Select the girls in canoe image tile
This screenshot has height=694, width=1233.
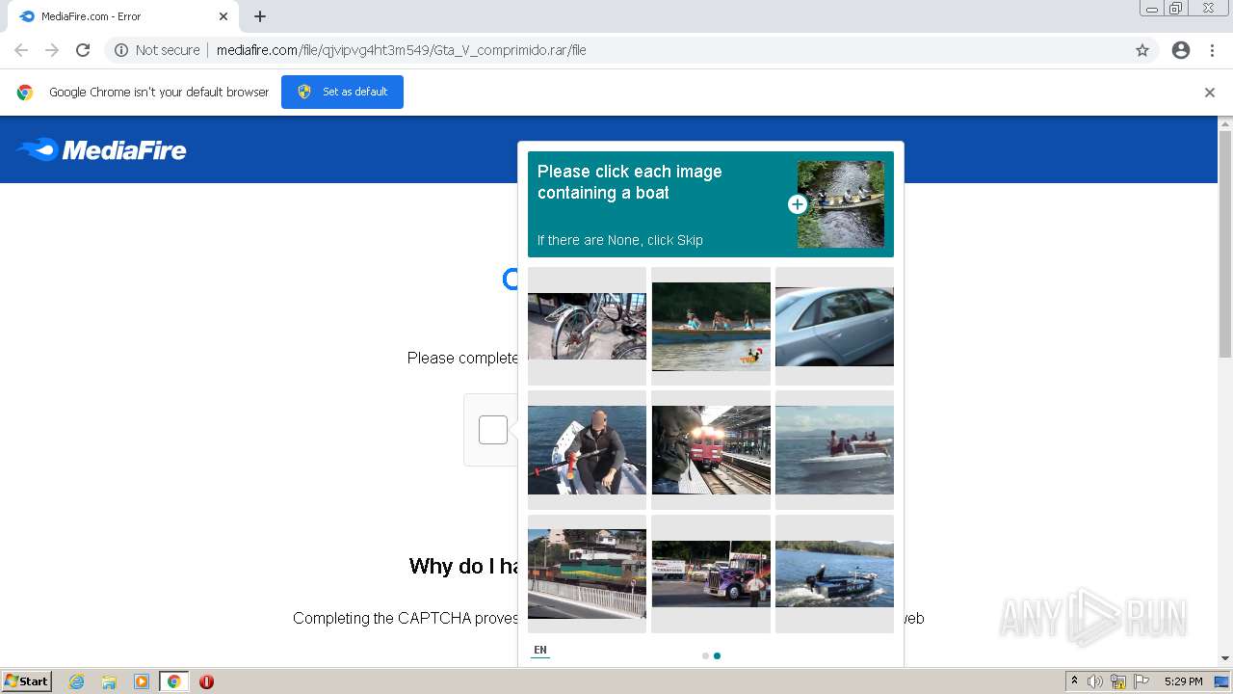click(x=711, y=326)
